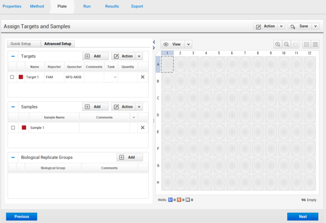Change Sample 1 red color swatch
Screen dimensions: 326x223
[x=24, y=127]
